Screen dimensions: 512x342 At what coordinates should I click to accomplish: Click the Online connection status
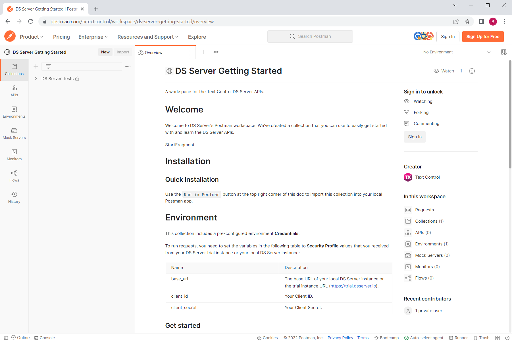point(20,338)
